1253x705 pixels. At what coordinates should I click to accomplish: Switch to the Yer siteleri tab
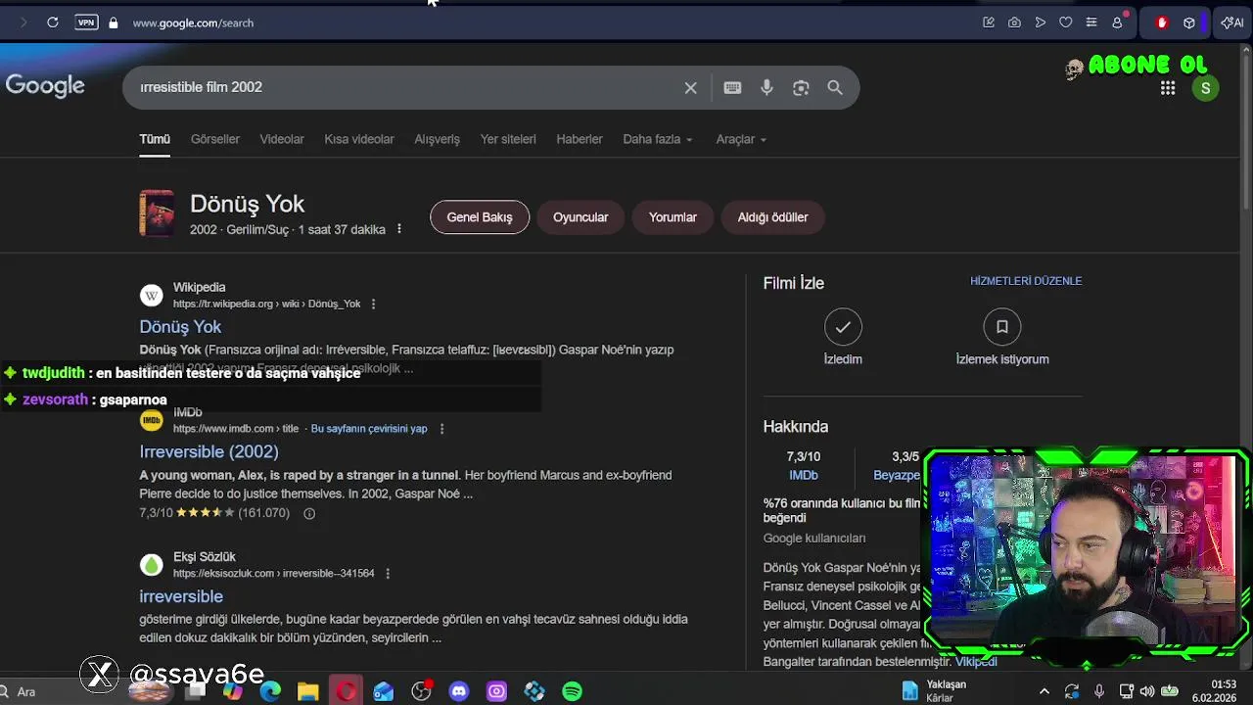point(508,139)
